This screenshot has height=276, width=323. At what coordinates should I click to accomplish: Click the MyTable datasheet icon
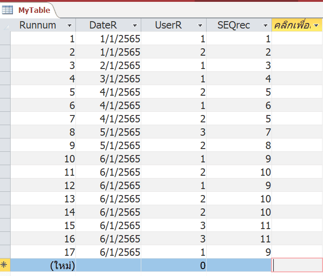click(7, 10)
